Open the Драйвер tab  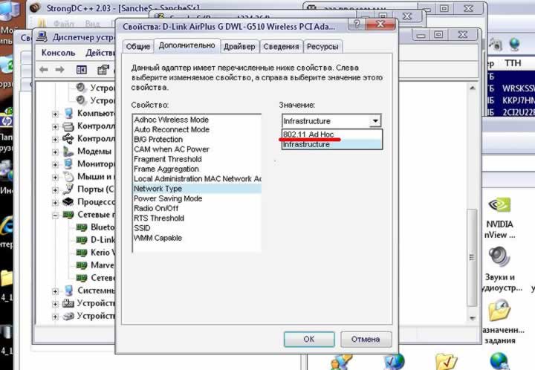pyautogui.click(x=239, y=47)
